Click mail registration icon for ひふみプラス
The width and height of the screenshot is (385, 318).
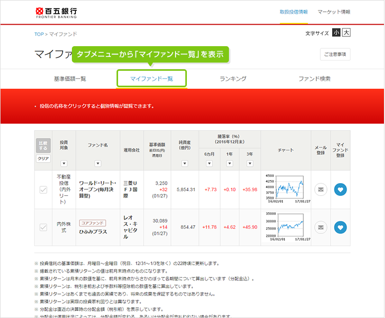321,227
